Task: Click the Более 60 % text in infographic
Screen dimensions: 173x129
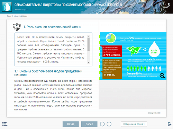Action: (x=134, y=73)
